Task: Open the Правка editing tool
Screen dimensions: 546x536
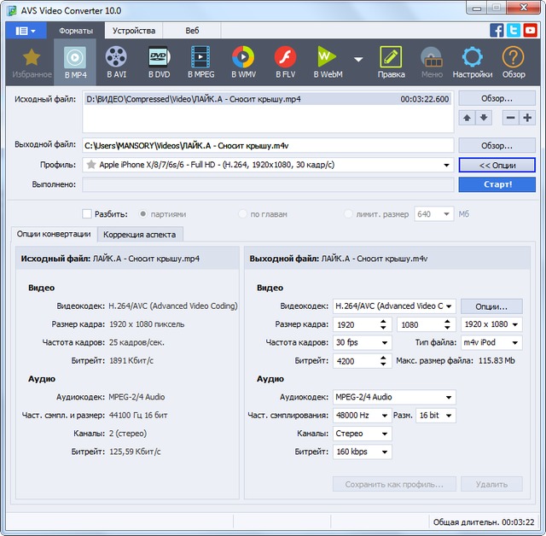Action: (391, 62)
